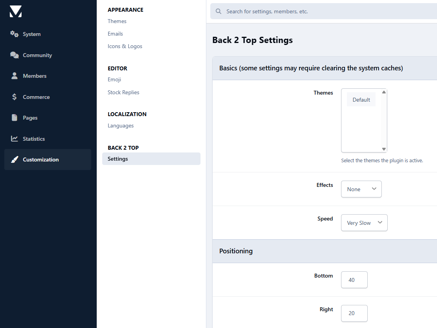Click the Invision Community logo icon
This screenshot has width=437, height=328.
coord(16,11)
